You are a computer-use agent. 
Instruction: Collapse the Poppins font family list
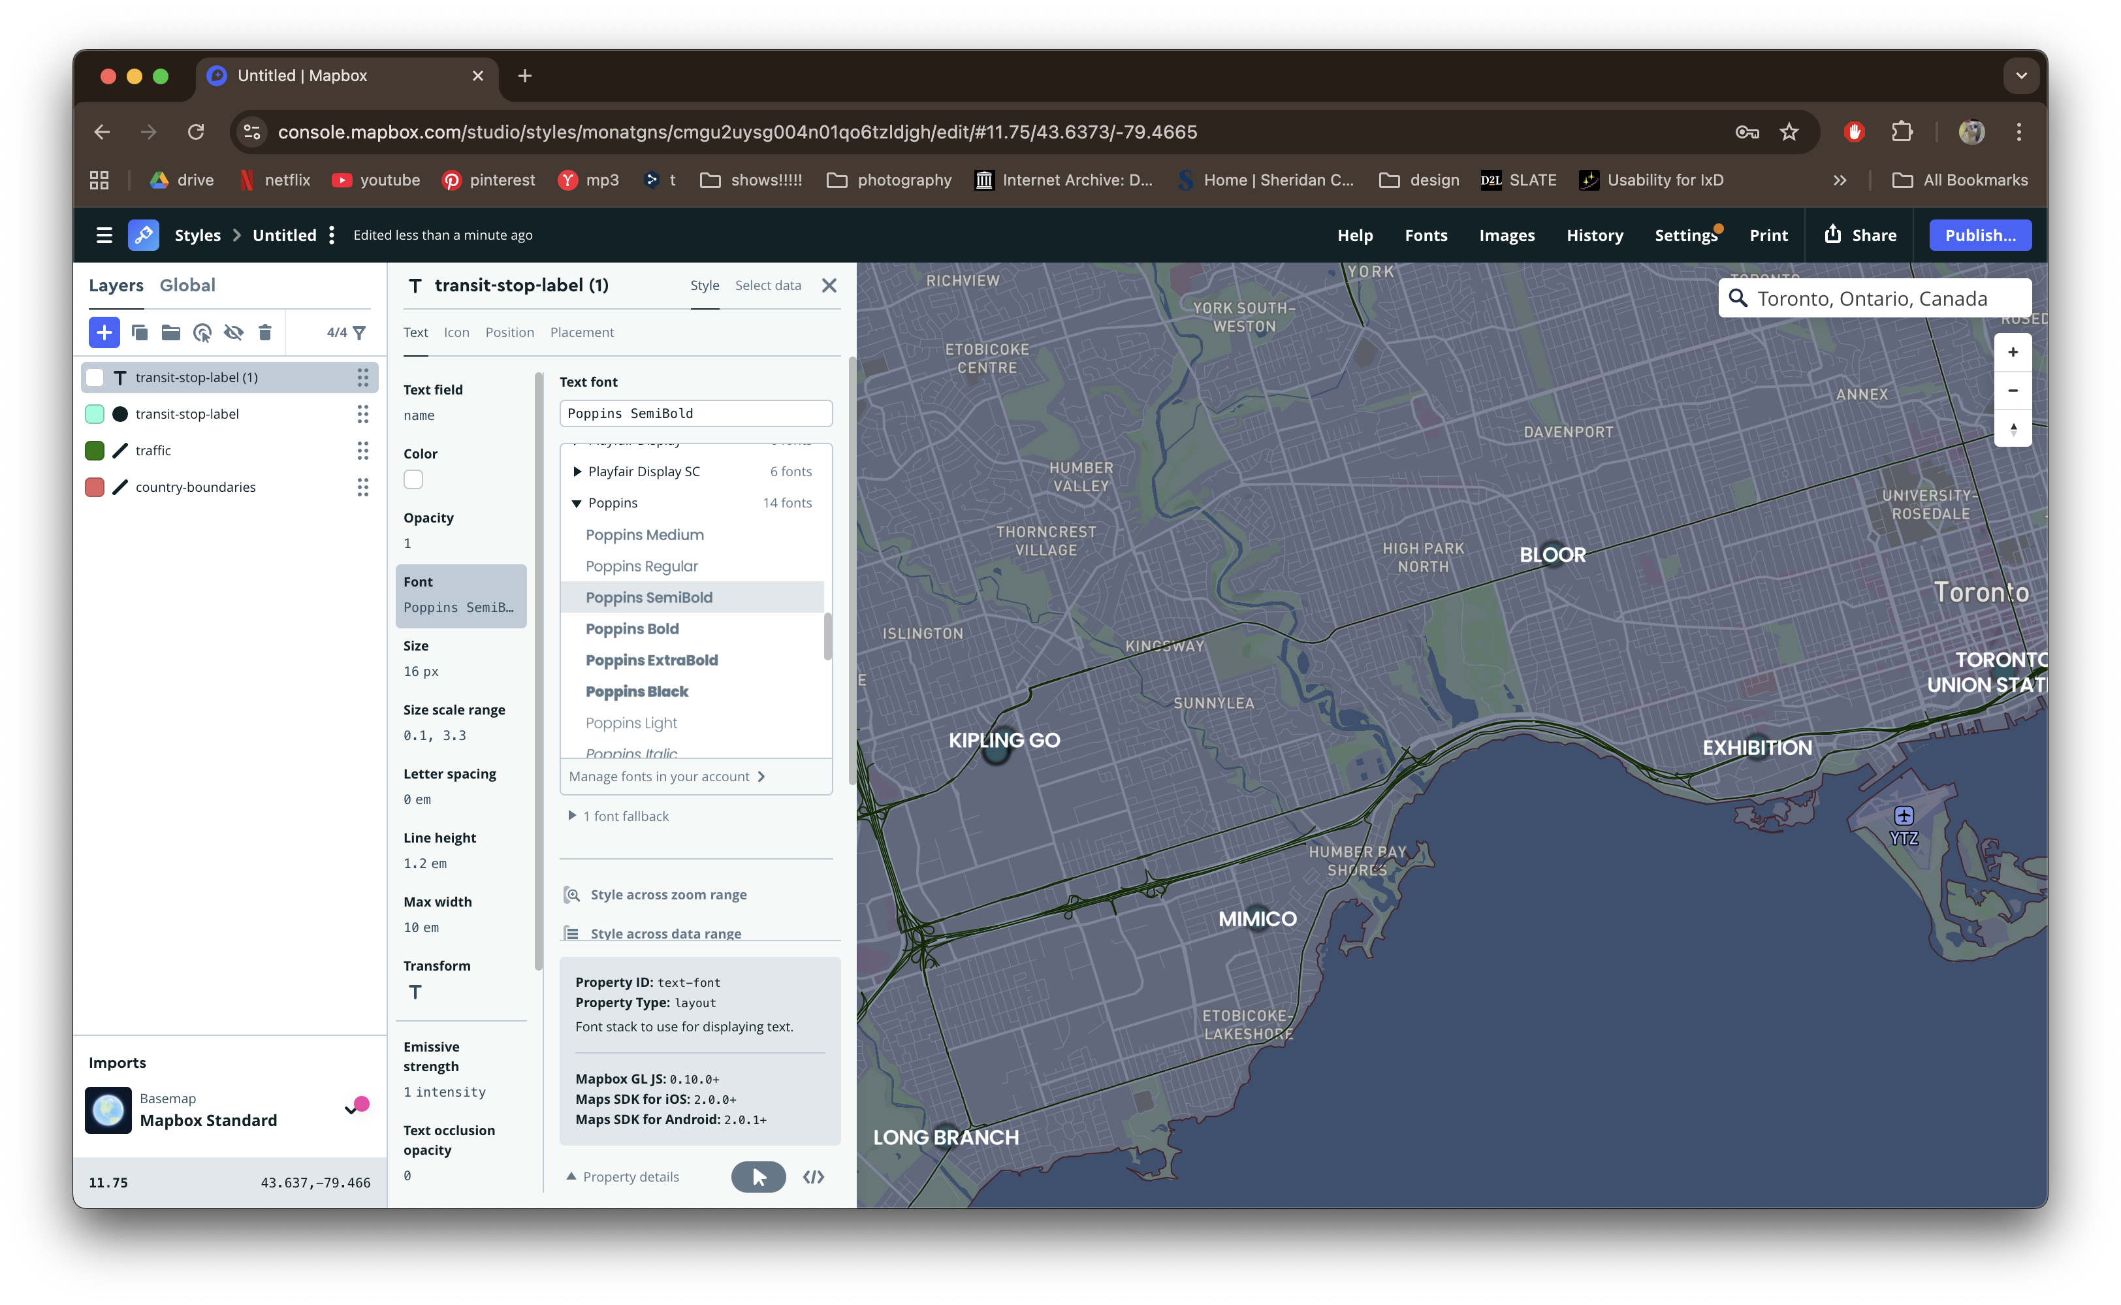click(x=577, y=503)
